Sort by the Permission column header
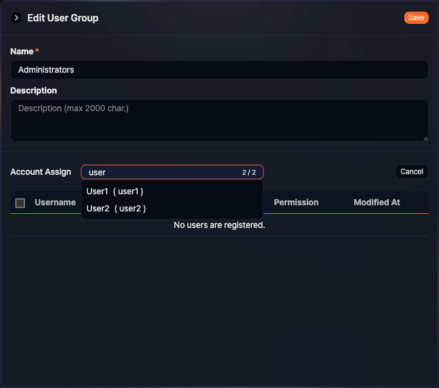Image resolution: width=439 pixels, height=388 pixels. 296,202
